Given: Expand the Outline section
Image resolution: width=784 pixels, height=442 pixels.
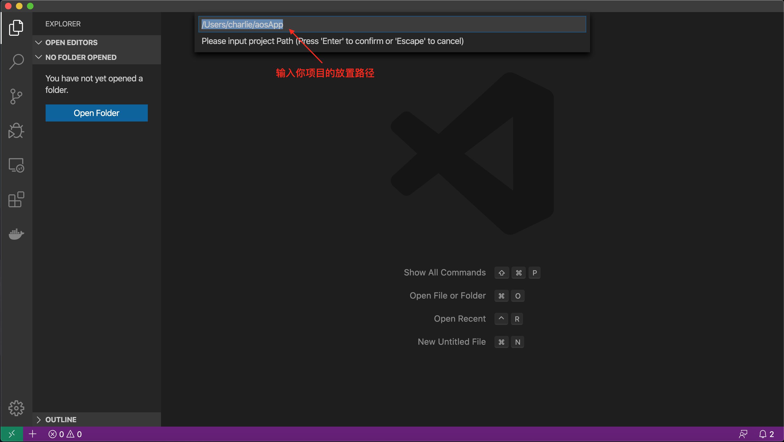Looking at the screenshot, I should [96, 419].
